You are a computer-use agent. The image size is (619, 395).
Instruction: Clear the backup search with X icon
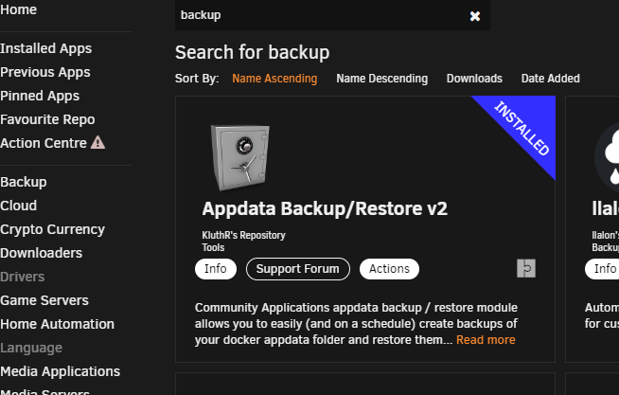[x=475, y=16]
